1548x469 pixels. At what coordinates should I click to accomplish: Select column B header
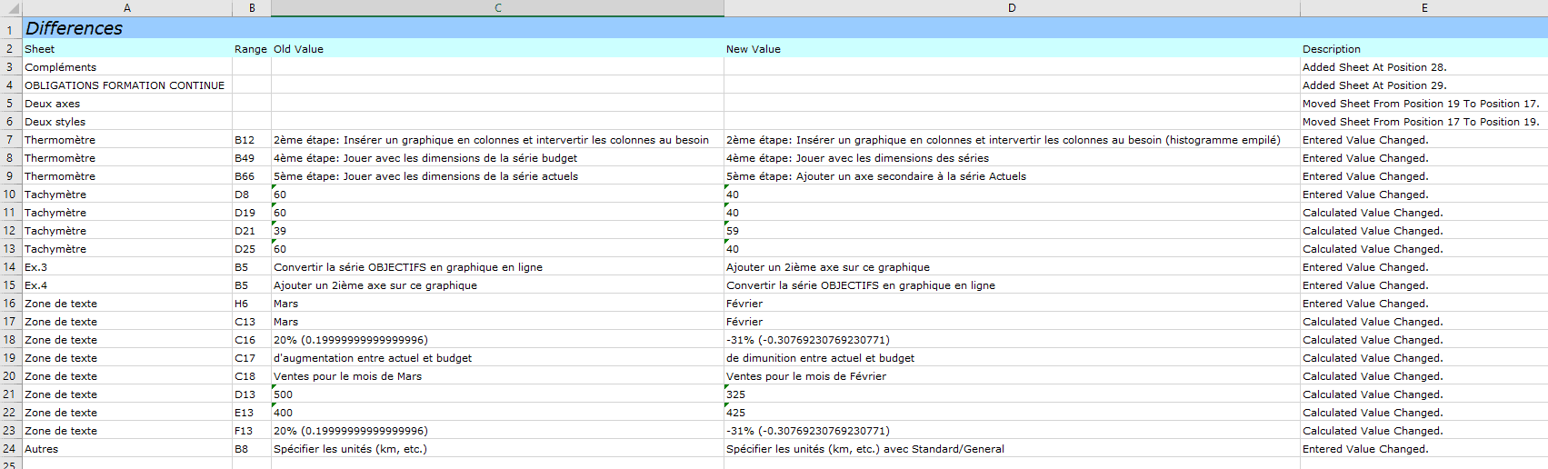click(x=252, y=8)
